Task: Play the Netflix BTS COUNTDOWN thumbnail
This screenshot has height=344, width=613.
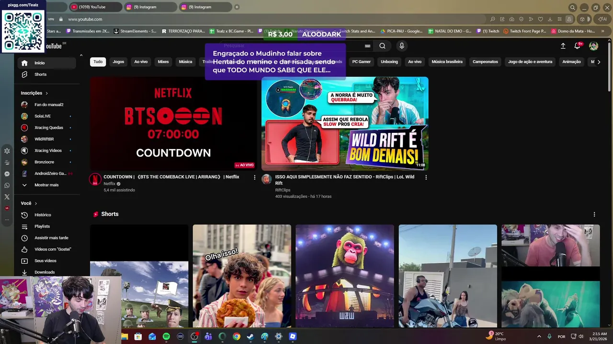Action: pos(173,124)
